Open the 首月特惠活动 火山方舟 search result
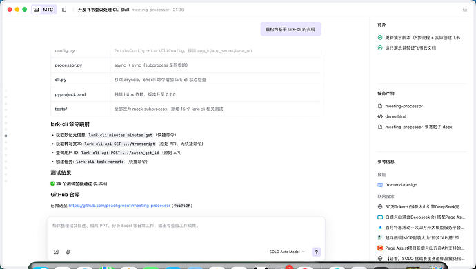 coord(425,228)
